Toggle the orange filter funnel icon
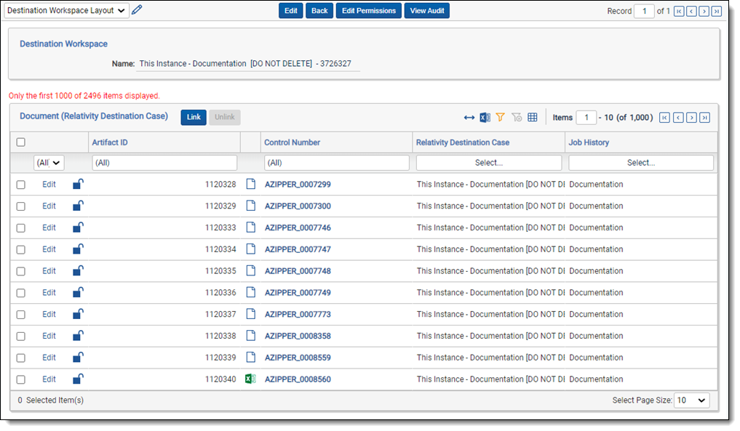This screenshot has width=740, height=431. coord(500,118)
